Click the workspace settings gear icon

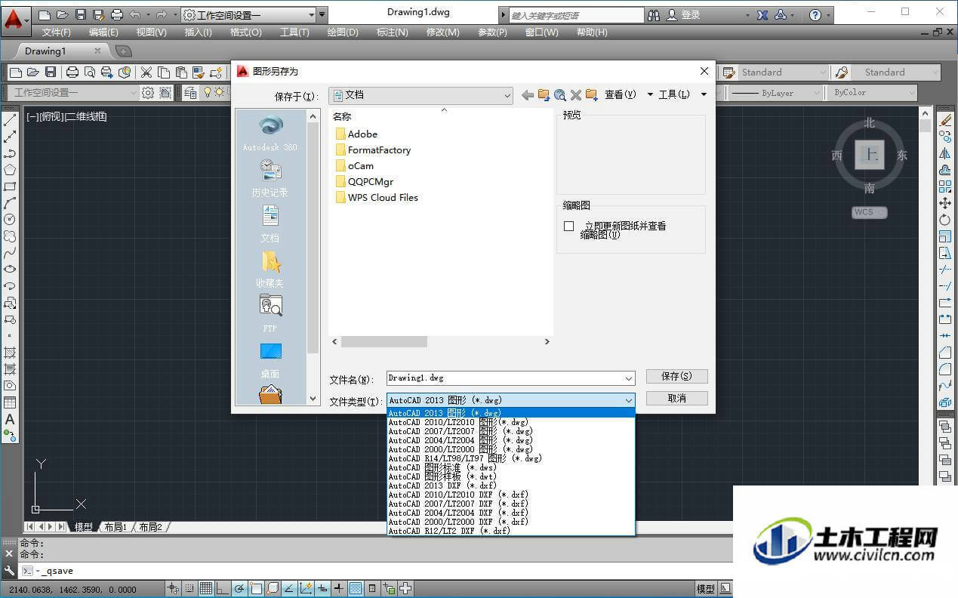pyautogui.click(x=148, y=92)
